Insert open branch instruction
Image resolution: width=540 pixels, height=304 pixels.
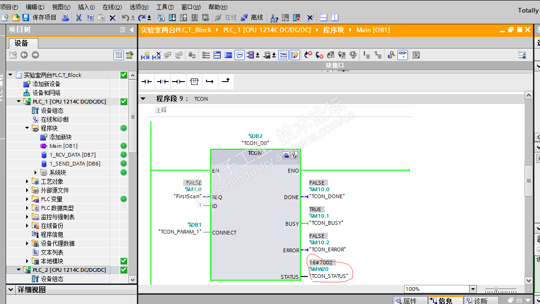click(x=210, y=82)
